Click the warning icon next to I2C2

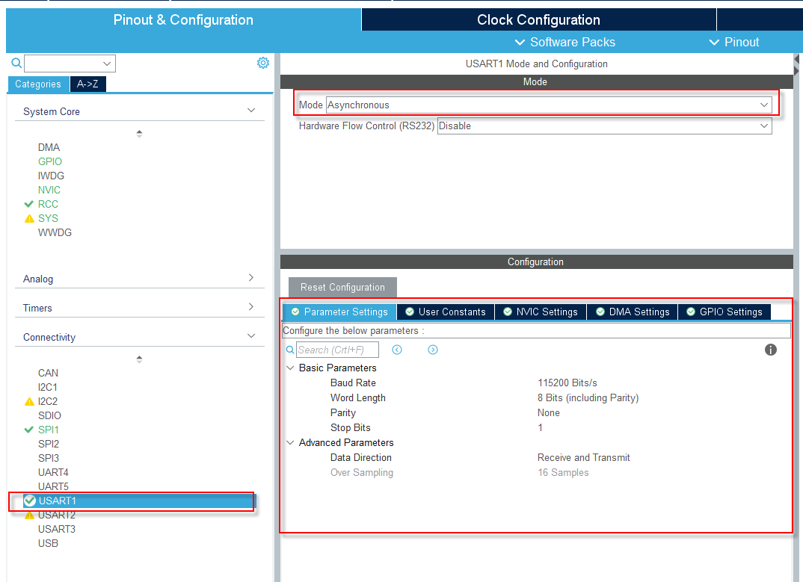[29, 402]
